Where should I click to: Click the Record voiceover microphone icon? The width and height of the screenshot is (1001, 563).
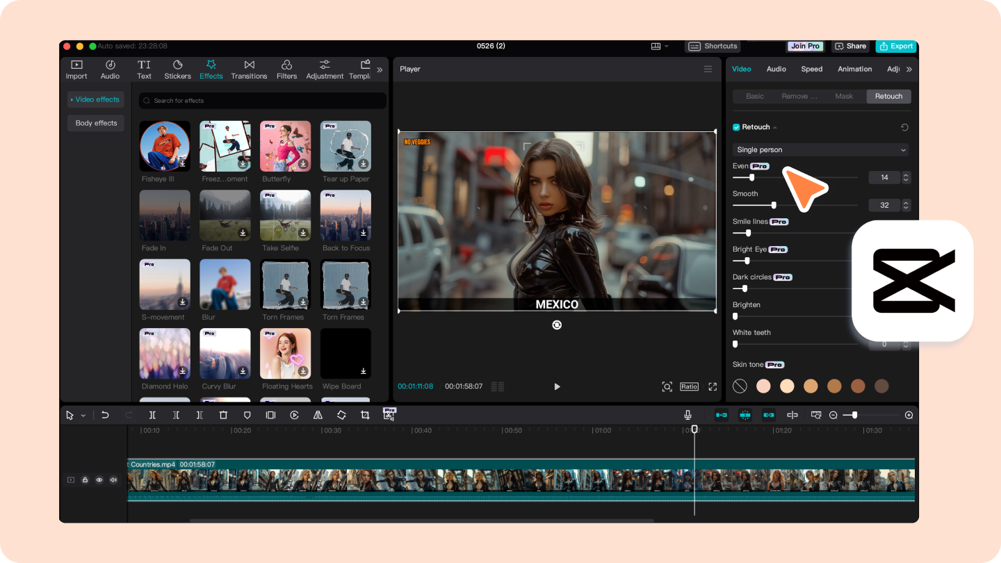(x=687, y=415)
